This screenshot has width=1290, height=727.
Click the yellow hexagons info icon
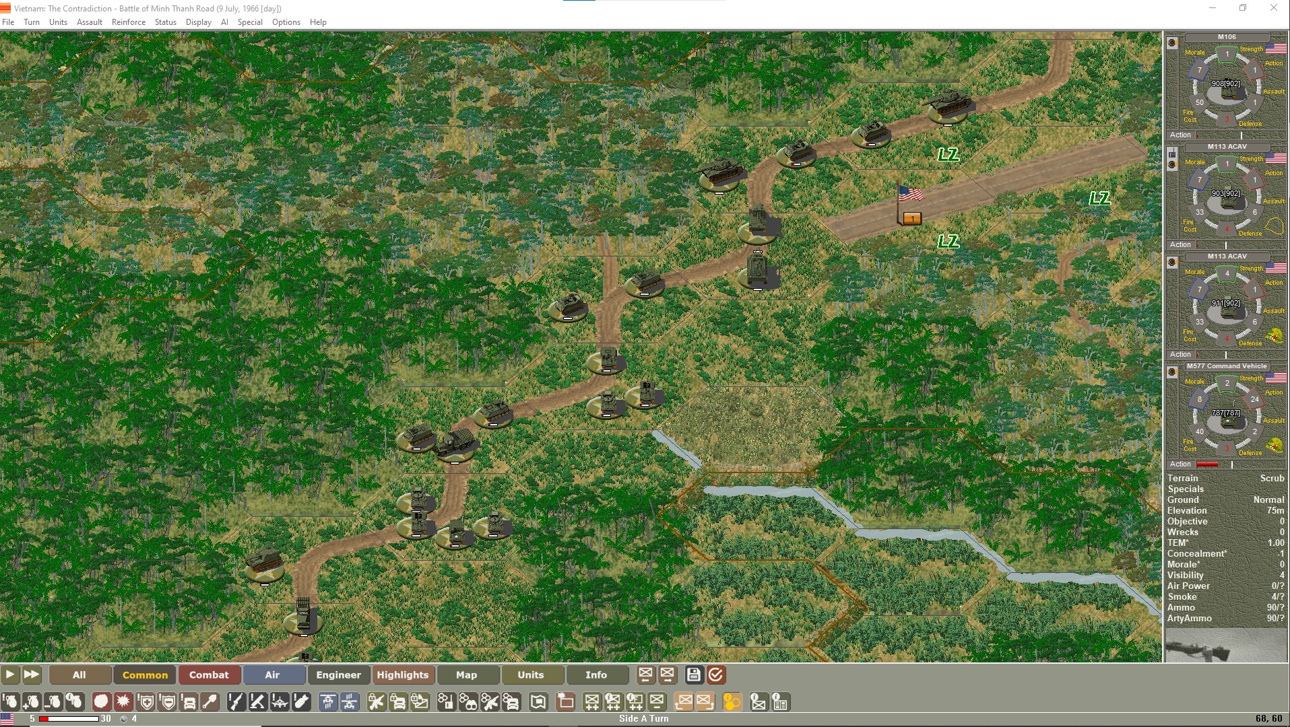(732, 702)
